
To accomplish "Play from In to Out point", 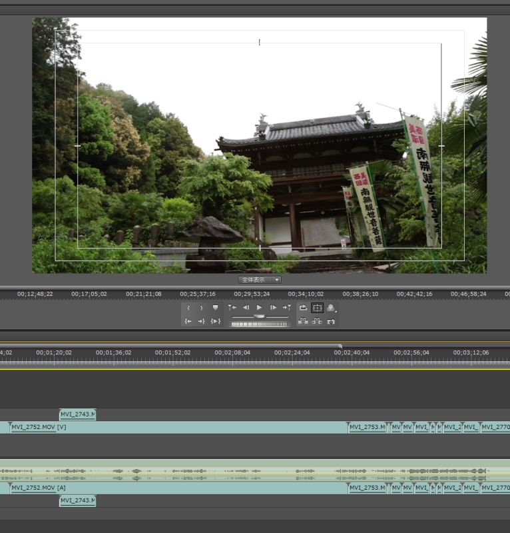I will [215, 321].
